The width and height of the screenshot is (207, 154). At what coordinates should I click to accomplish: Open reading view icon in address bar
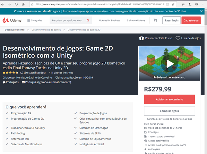click(x=168, y=4)
